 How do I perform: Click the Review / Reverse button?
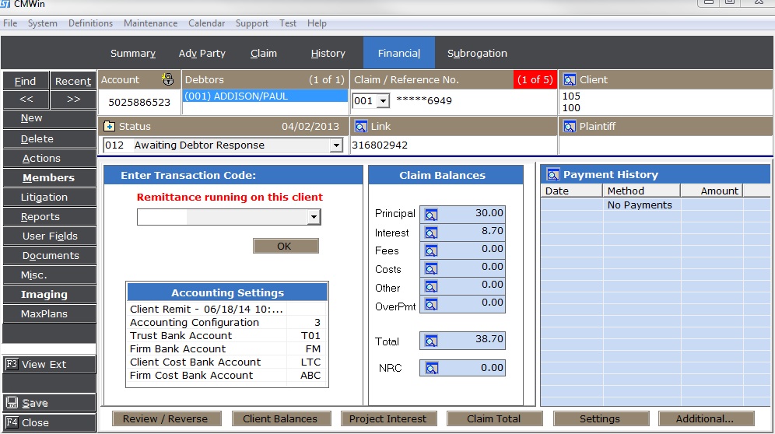pos(166,418)
